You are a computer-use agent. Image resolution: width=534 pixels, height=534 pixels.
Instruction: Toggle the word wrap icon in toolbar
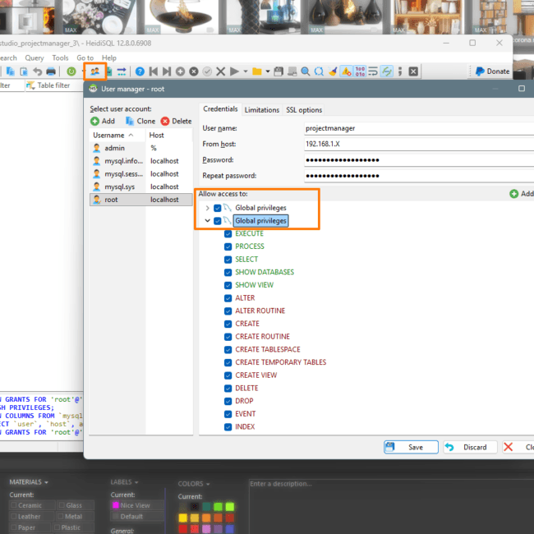tap(373, 71)
